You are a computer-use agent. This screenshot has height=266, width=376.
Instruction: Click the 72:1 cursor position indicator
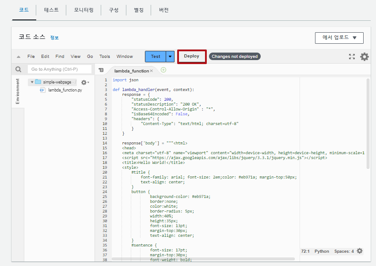(x=305, y=251)
